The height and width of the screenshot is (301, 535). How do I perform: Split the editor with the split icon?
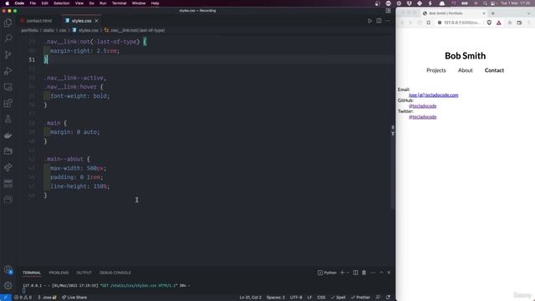tap(379, 21)
